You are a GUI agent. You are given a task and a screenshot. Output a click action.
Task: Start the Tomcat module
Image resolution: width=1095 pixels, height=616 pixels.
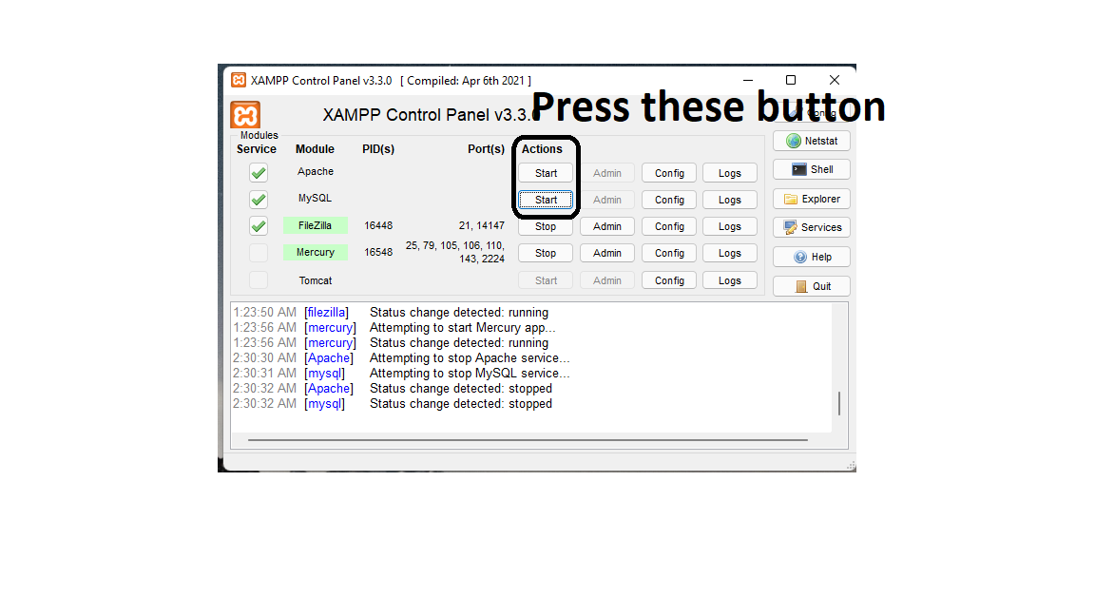(x=546, y=280)
